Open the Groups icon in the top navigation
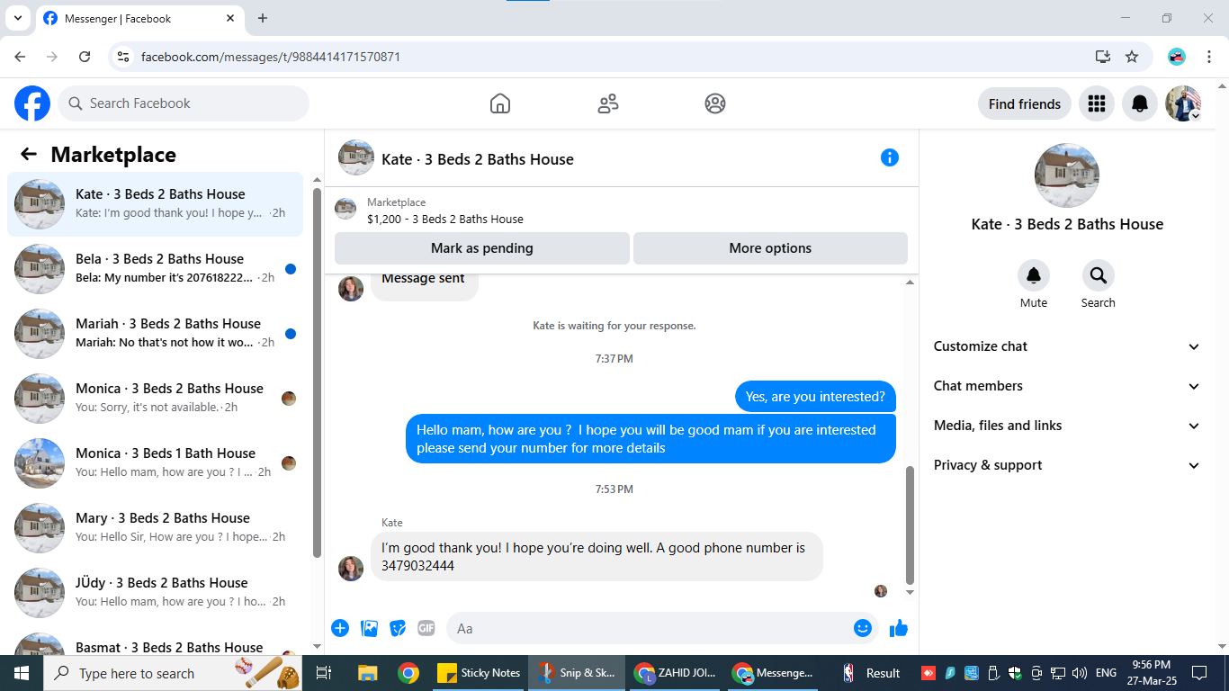The image size is (1229, 691). [x=715, y=103]
